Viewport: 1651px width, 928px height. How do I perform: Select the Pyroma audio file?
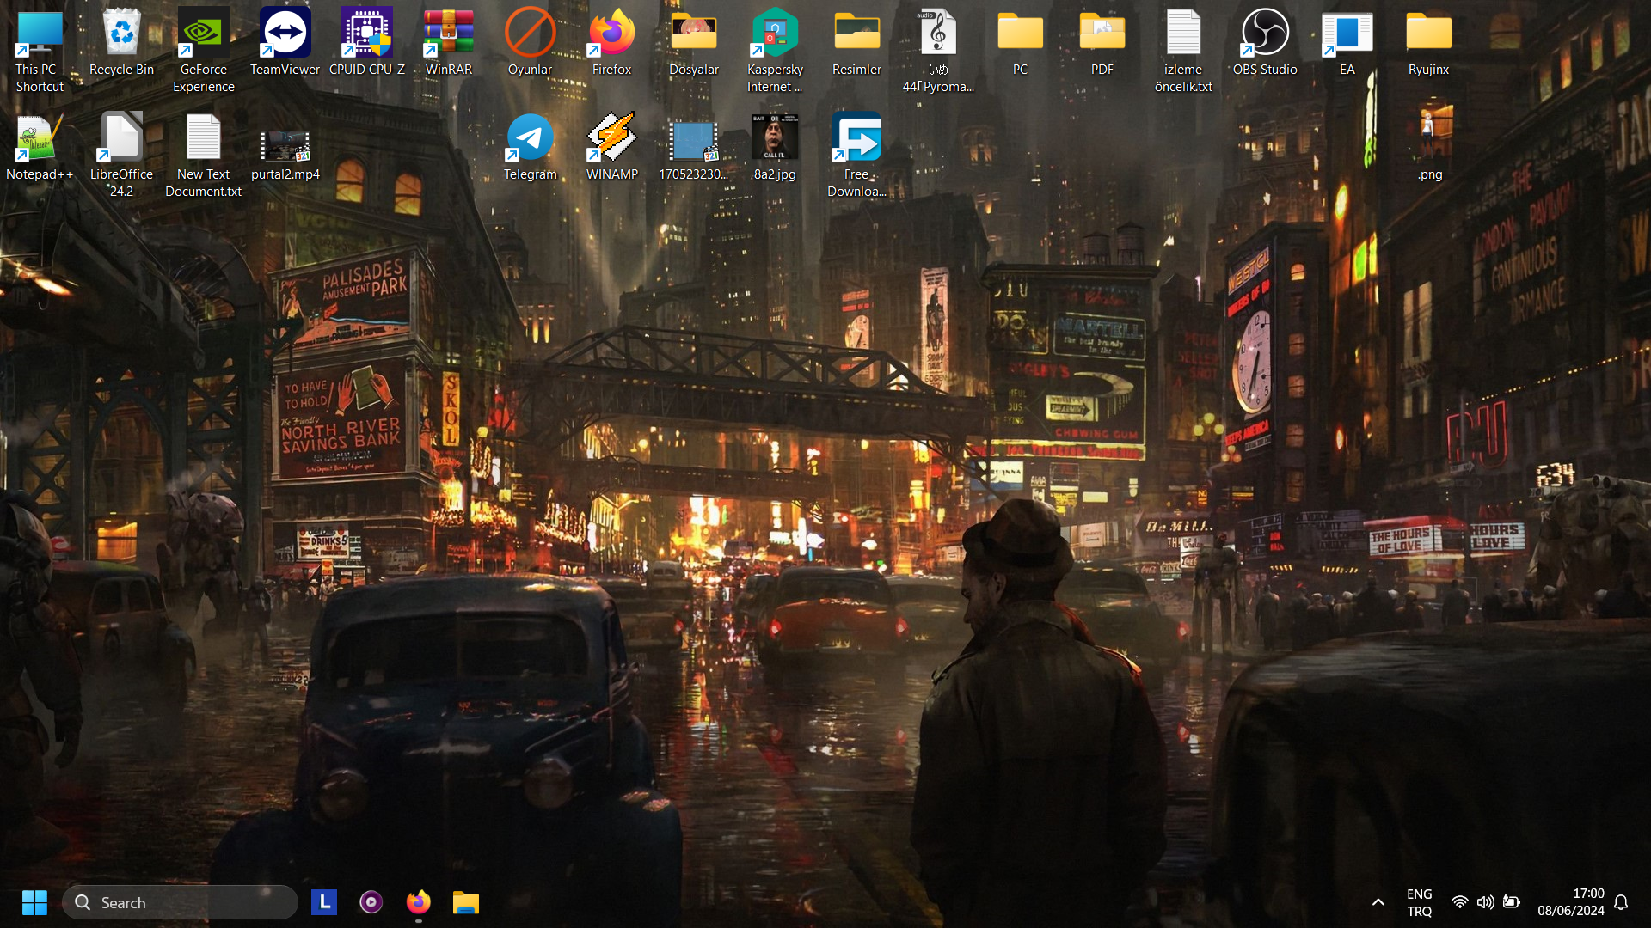point(938,50)
